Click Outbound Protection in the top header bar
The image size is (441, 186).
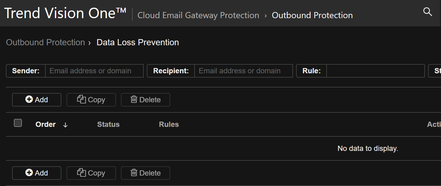click(312, 15)
